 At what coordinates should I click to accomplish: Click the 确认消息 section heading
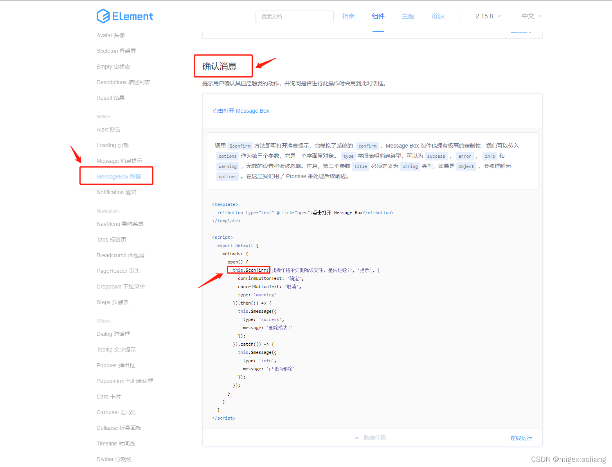pos(220,67)
